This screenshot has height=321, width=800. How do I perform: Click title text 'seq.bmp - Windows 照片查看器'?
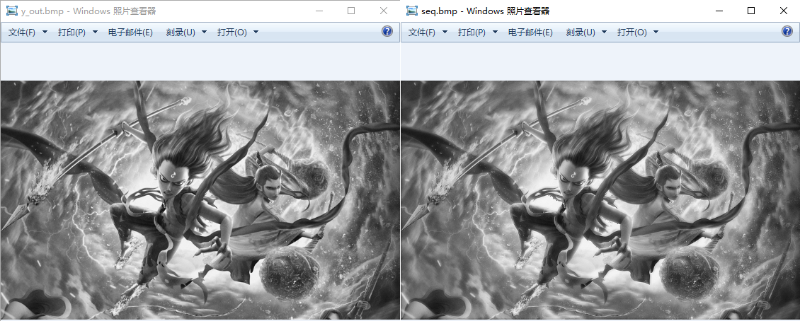(x=485, y=11)
